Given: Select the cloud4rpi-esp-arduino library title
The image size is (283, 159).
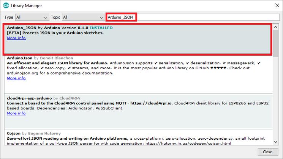Looking at the screenshot, I should (29, 98).
